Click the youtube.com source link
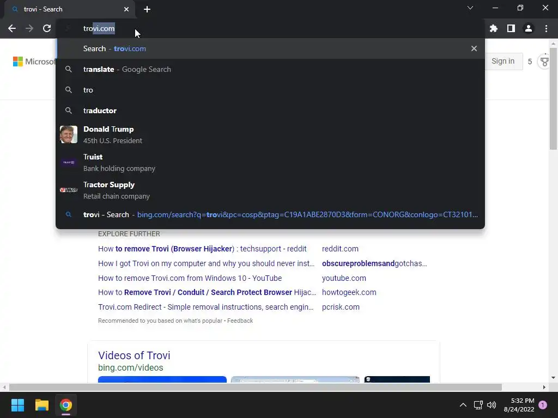Screen dimensions: 558x418 [344, 278]
